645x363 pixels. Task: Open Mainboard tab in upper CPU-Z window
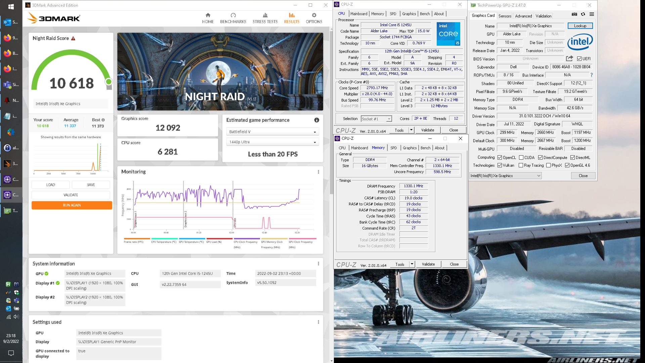click(x=359, y=14)
